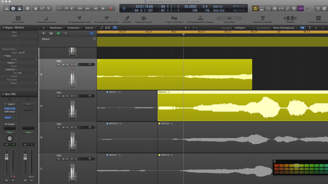Select the selected yellow color swatch

[x=296, y=165]
